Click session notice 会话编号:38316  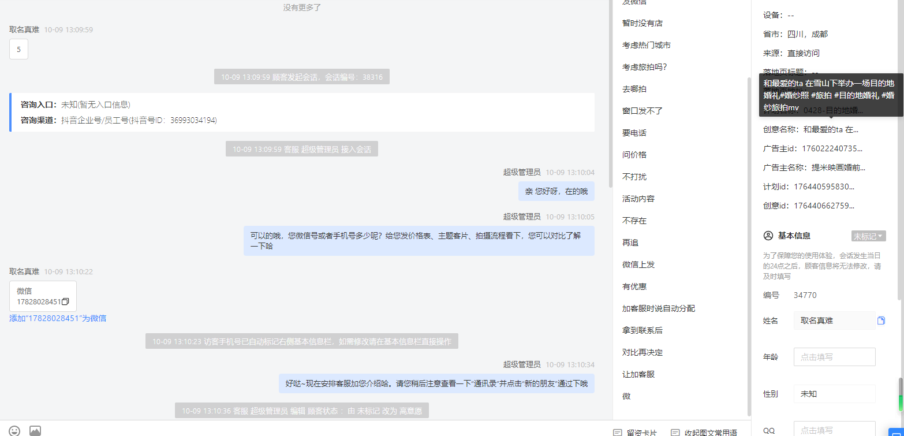click(301, 77)
